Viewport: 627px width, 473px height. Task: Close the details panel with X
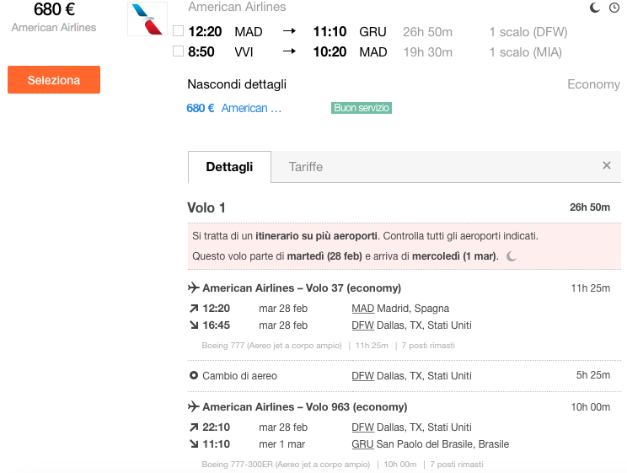pos(607,165)
